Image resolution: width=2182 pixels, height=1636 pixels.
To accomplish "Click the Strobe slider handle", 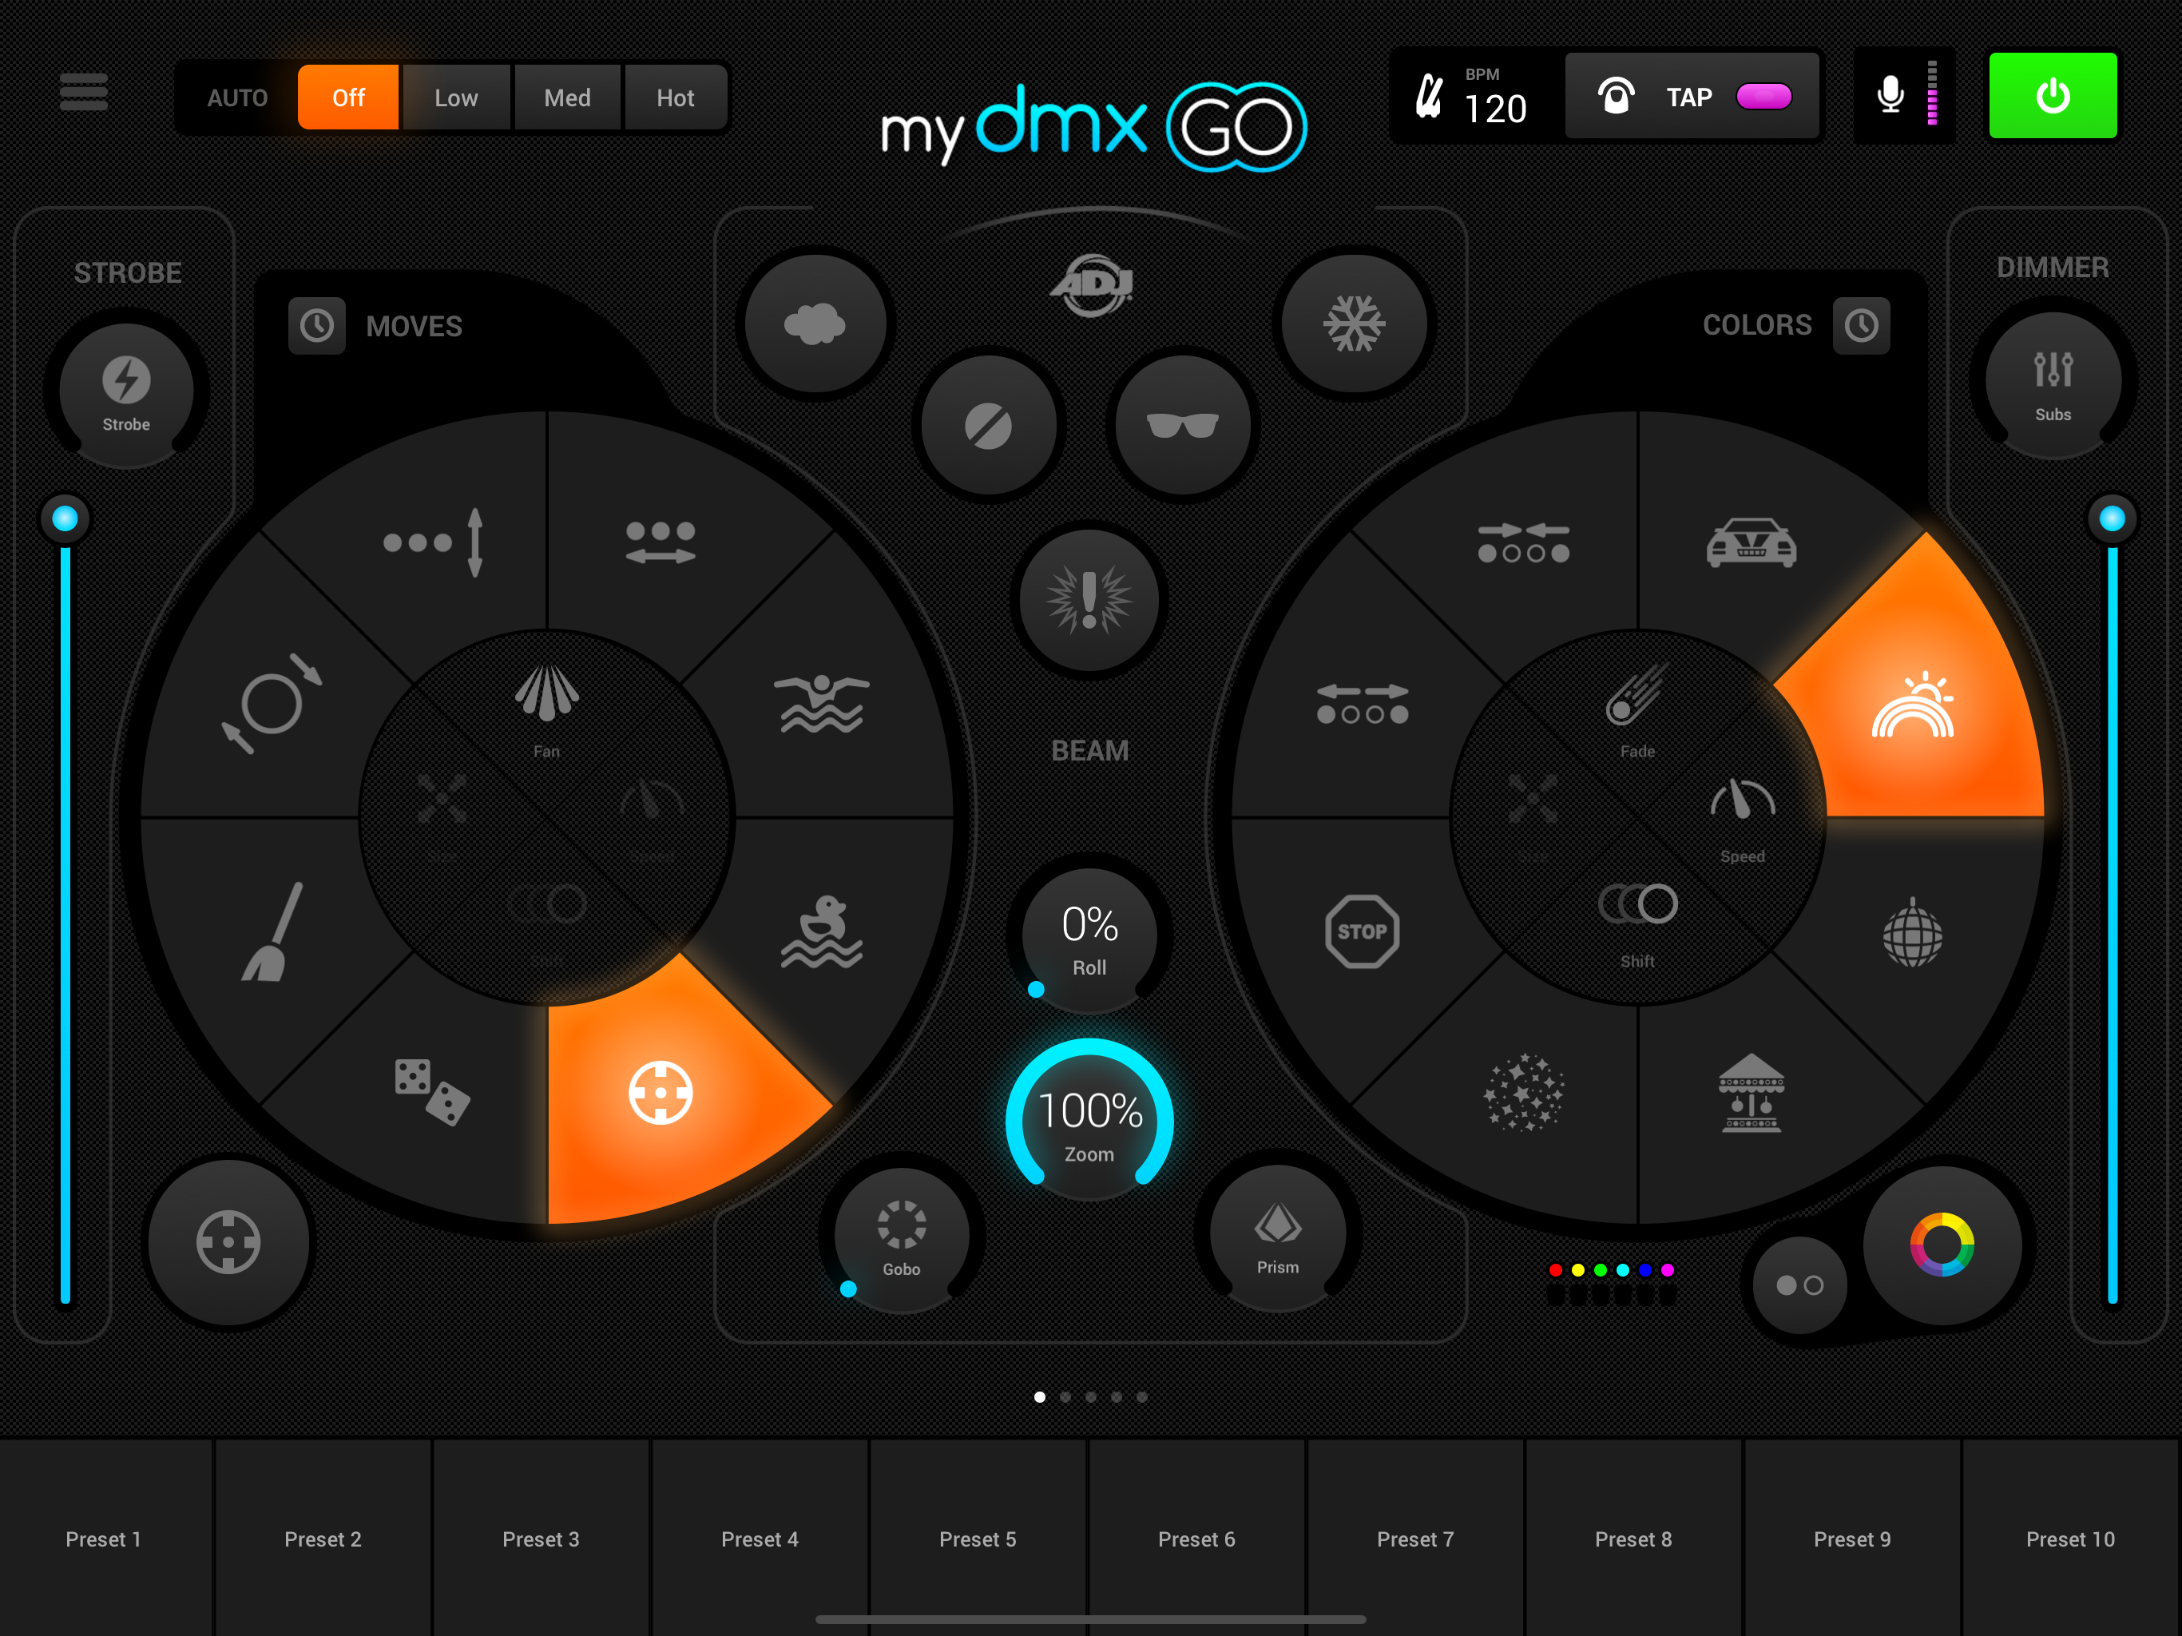I will [x=65, y=518].
